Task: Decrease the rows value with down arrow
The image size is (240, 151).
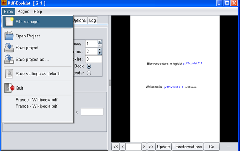Action: pyautogui.click(x=99, y=45)
